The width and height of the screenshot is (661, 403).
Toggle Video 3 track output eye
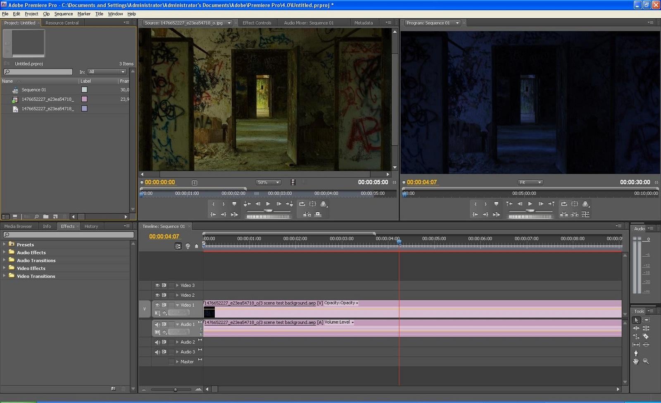click(x=157, y=285)
